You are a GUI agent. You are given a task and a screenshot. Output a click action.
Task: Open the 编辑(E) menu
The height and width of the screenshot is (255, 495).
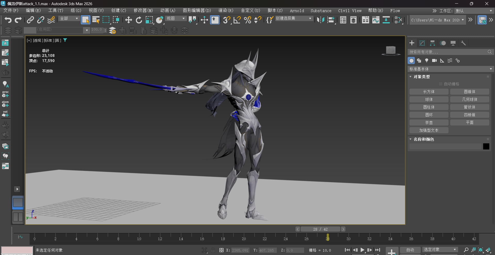pos(33,11)
